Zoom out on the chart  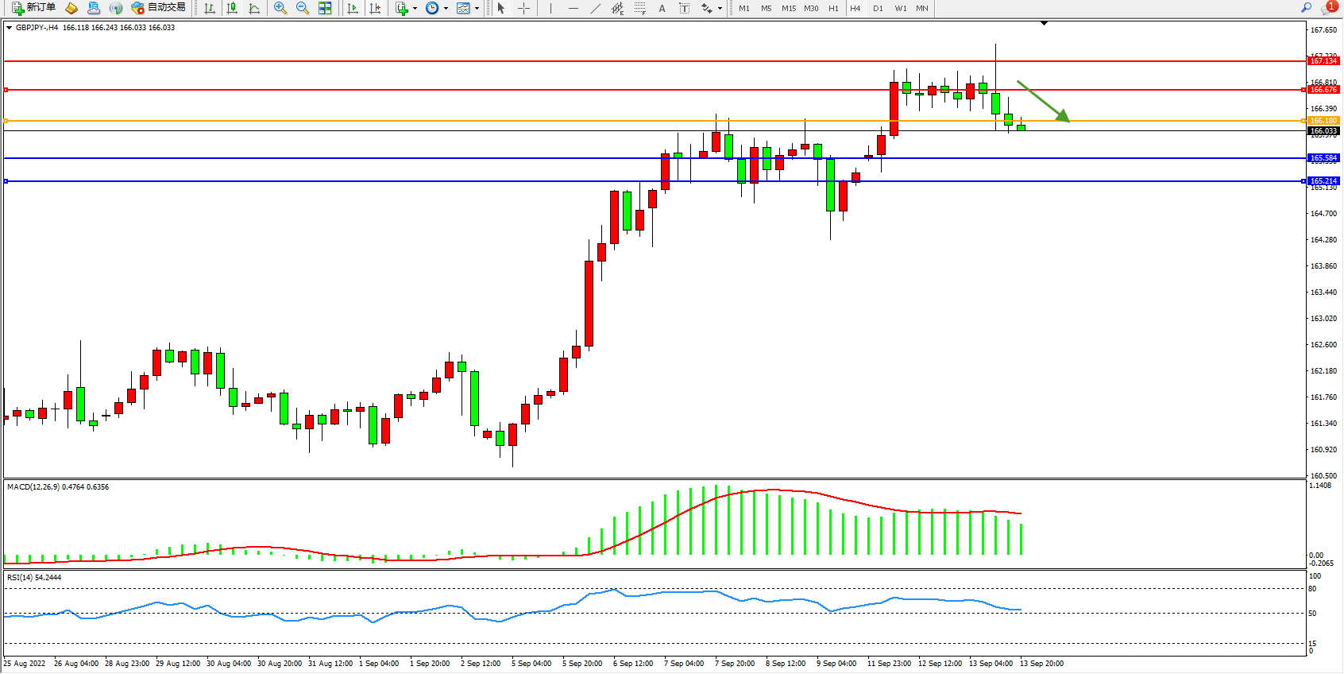click(303, 8)
